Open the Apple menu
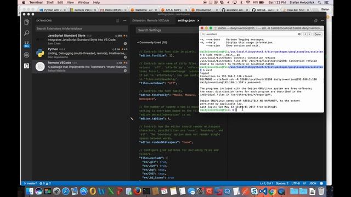Viewport: 351px width, 197px height. [24, 2]
